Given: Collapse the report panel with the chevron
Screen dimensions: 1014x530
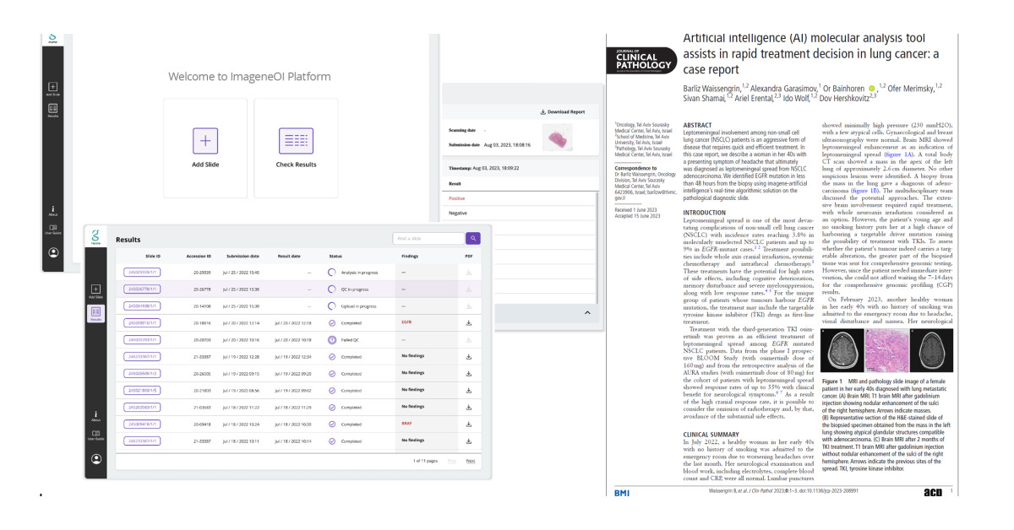Looking at the screenshot, I should coord(586,311).
